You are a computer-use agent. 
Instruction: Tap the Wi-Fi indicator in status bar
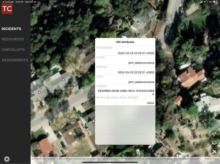[x=205, y=2]
